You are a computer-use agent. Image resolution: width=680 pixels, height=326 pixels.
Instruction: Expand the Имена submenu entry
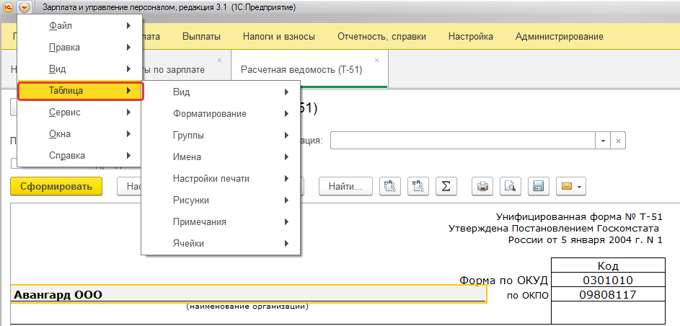pyautogui.click(x=221, y=157)
